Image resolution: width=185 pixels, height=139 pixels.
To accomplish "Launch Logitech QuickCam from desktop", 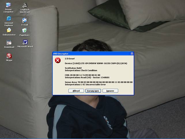I will [25, 8].
